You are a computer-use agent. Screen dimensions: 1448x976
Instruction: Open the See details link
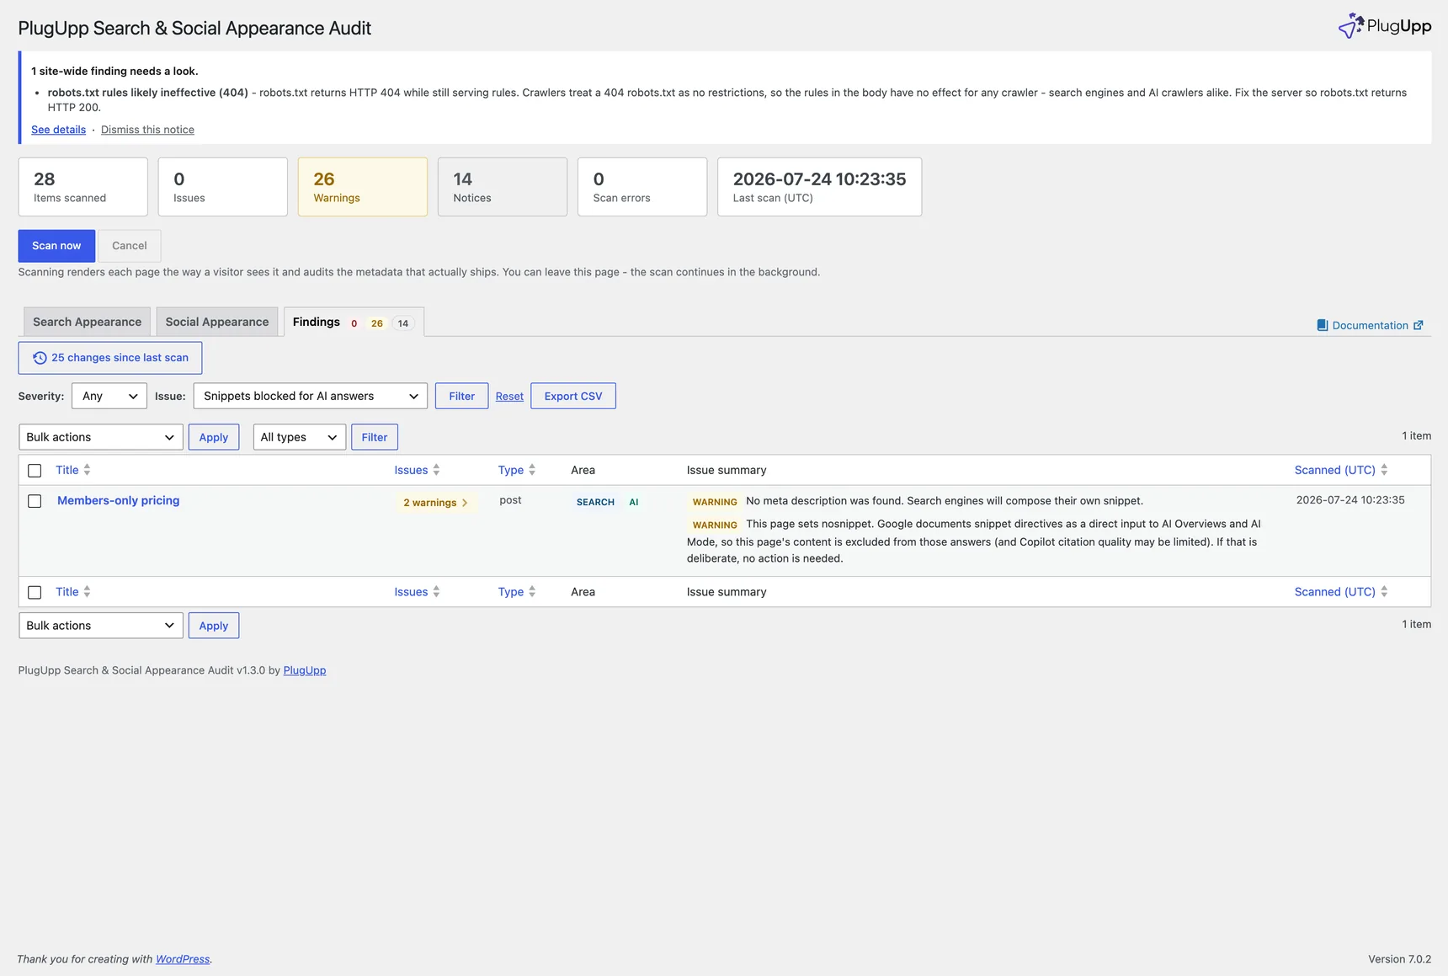[58, 130]
